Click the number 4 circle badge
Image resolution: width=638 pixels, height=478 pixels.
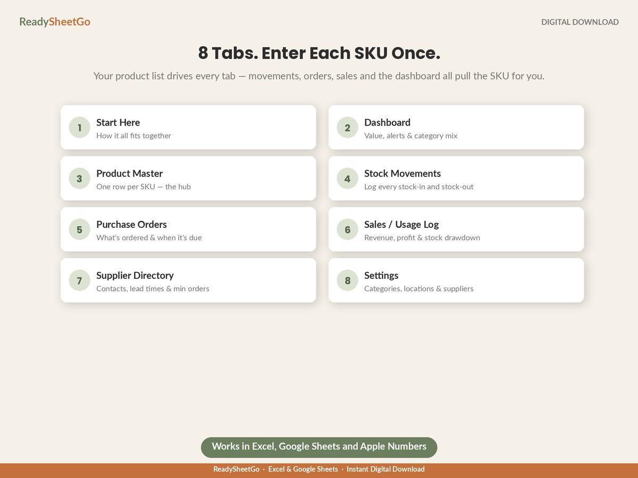pos(347,178)
